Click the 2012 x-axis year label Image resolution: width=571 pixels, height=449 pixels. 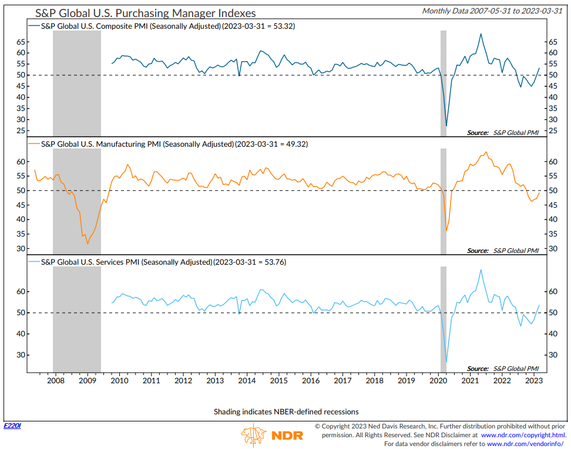(x=183, y=380)
